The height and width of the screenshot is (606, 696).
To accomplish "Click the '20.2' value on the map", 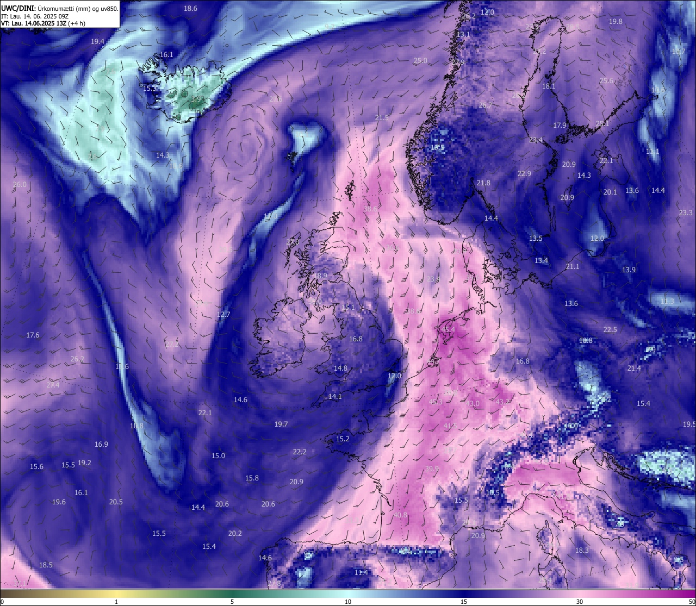I will coord(235,534).
